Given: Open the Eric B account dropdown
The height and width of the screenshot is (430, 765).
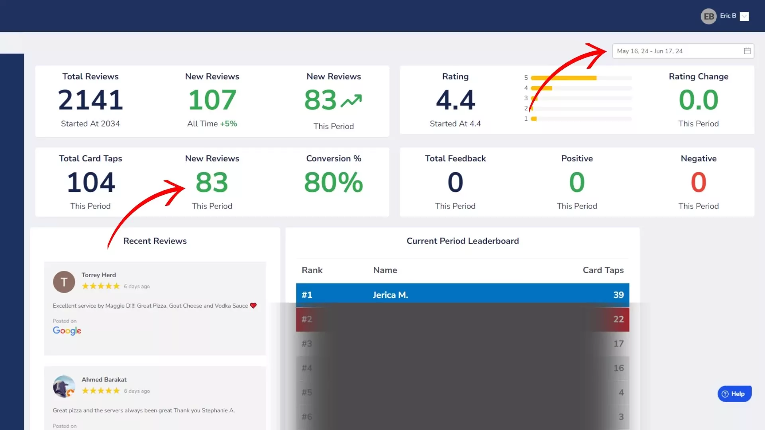Looking at the screenshot, I should pyautogui.click(x=744, y=16).
